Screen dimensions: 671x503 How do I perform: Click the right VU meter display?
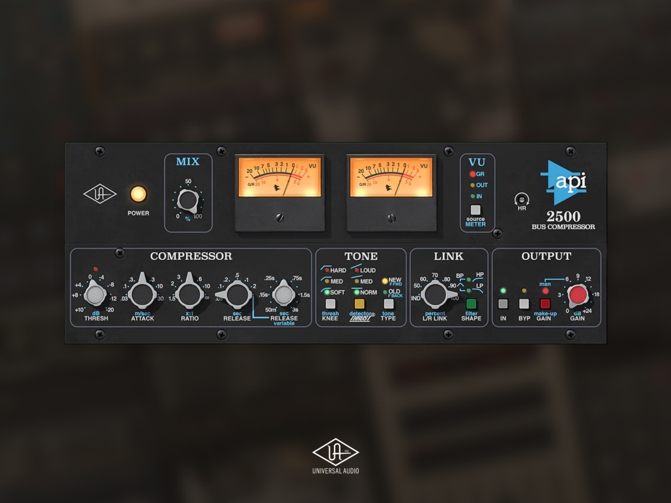[x=391, y=177]
